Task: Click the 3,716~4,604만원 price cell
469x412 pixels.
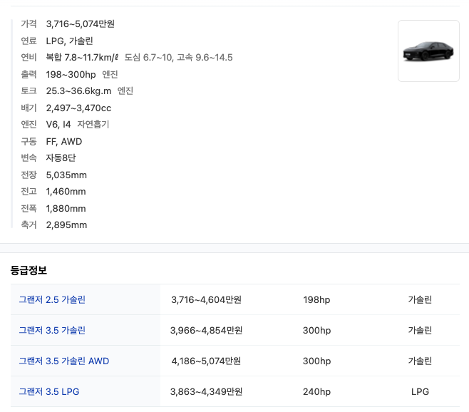Action: [207, 299]
